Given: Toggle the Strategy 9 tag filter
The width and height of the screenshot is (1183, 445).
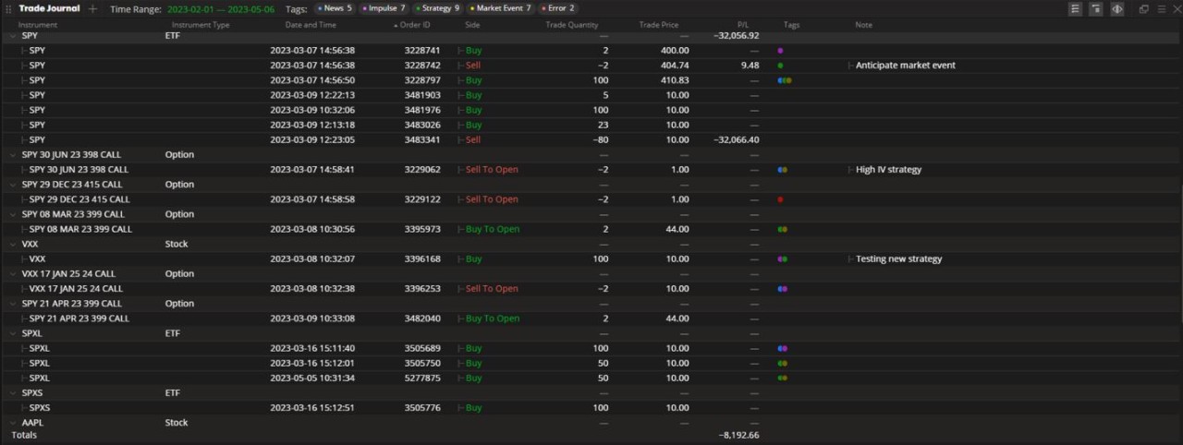Looking at the screenshot, I should tap(437, 8).
